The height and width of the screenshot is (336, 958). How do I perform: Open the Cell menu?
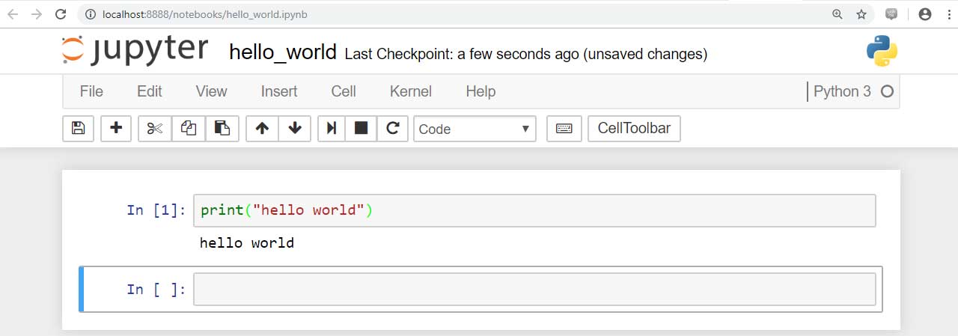coord(344,91)
